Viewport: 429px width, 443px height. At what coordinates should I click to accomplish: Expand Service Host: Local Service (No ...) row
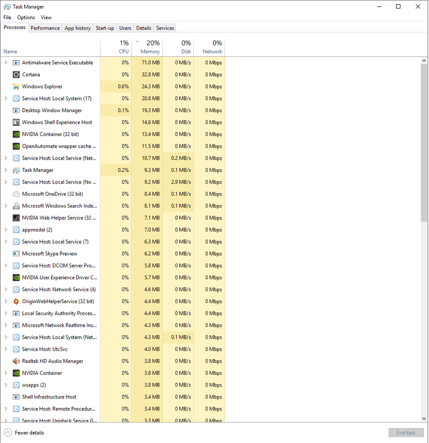[6, 182]
